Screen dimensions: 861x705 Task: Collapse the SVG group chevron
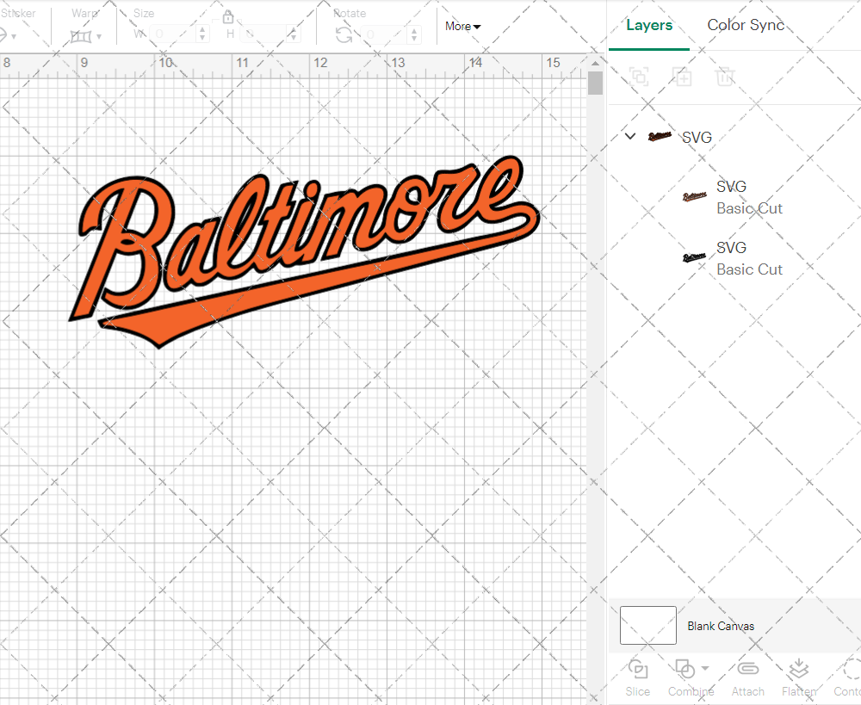tap(630, 136)
